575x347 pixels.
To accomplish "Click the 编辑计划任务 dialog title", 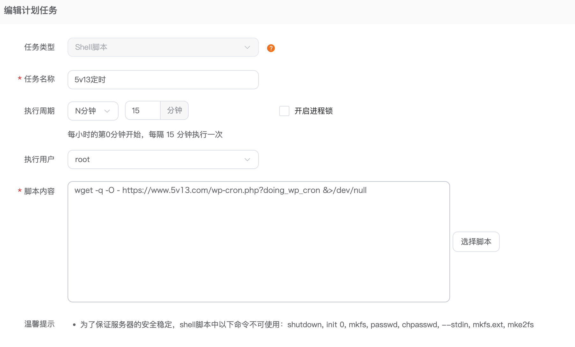I will 31,11.
